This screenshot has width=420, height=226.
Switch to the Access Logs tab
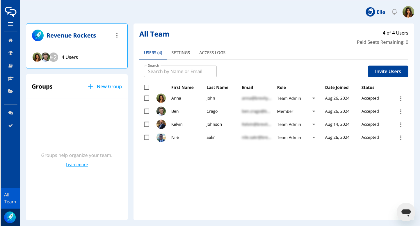(x=212, y=53)
